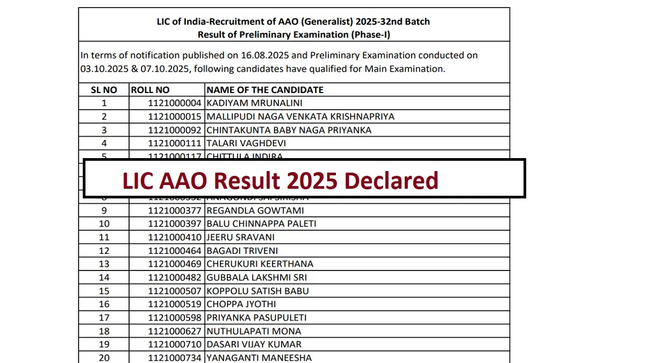645x363 pixels.
Task: Click the LIC AAO Result 2025 Declared banner
Action: point(304,179)
